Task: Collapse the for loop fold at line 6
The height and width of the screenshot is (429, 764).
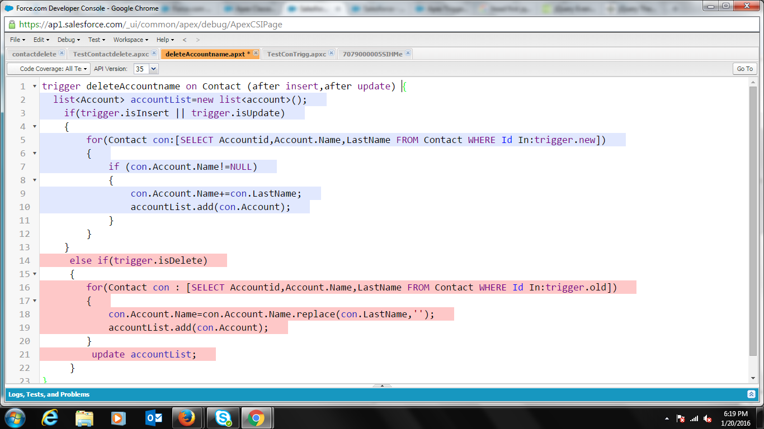Action: [35, 154]
